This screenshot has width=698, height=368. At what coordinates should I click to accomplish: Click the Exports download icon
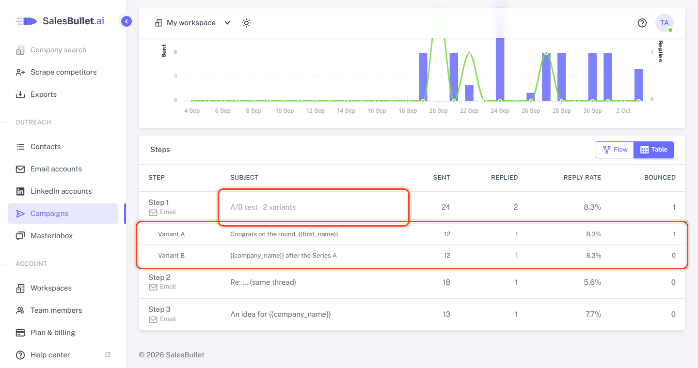[x=20, y=94]
